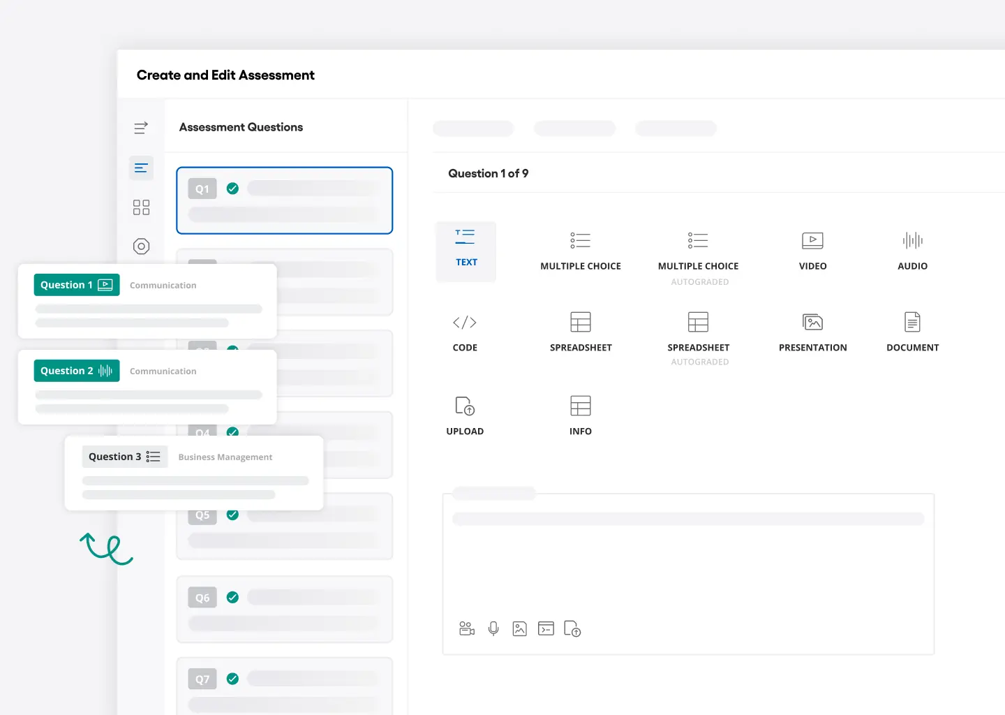Pick the Presentation question type
This screenshot has width=1005, height=715.
point(812,333)
